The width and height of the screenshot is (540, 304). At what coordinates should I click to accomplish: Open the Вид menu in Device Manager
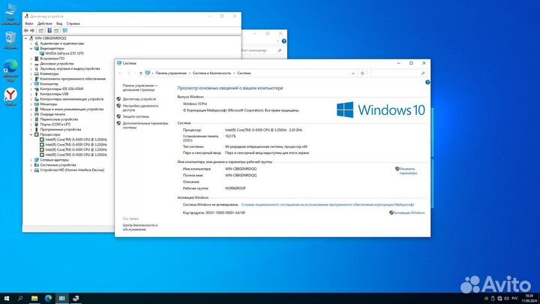[x=59, y=23]
